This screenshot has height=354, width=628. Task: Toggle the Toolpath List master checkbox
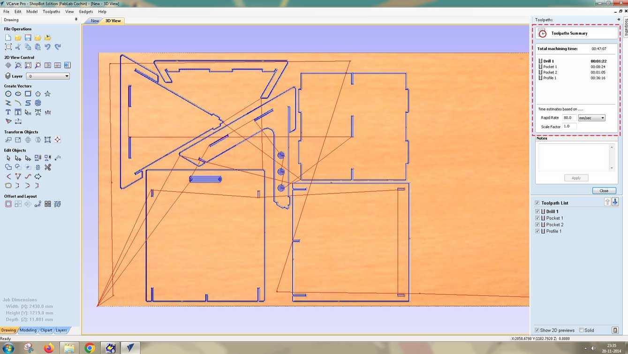tap(537, 203)
